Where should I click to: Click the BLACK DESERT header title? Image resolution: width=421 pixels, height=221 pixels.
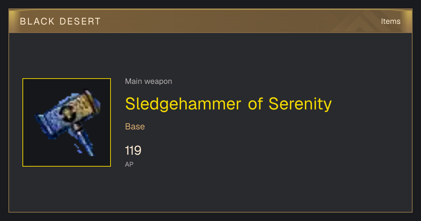60,21
